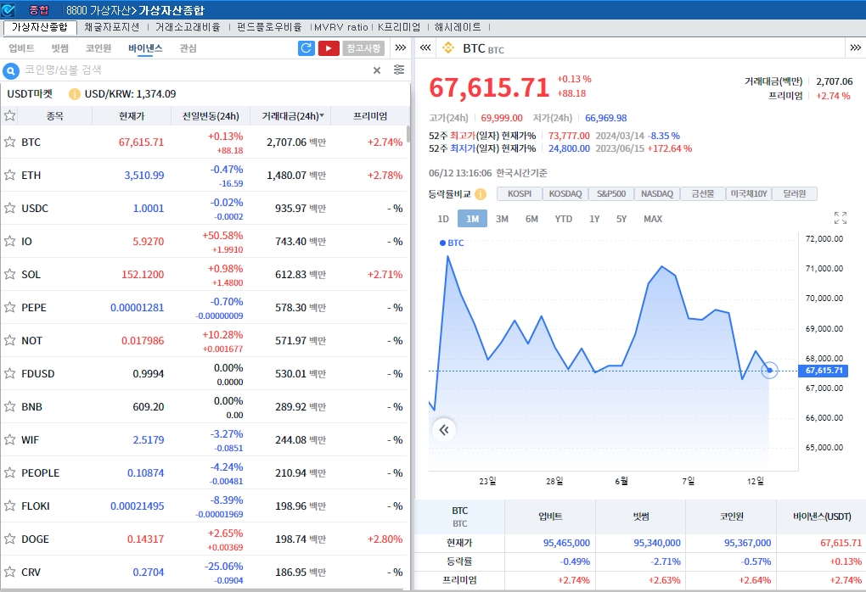Star NOT as a favorite
This screenshot has height=592, width=866.
click(x=10, y=340)
